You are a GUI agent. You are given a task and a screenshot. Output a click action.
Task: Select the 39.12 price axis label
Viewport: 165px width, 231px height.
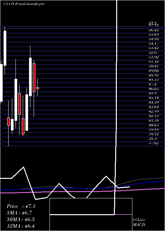tap(153, 134)
